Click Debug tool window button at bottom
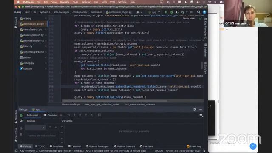 pyautogui.click(x=25, y=147)
